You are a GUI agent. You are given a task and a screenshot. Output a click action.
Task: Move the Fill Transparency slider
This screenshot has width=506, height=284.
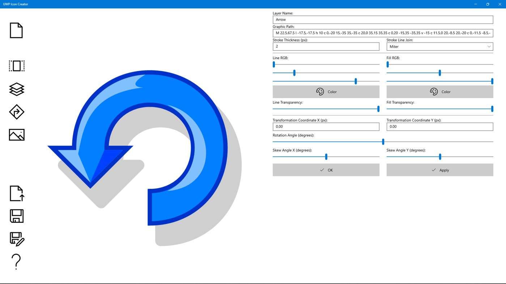[x=492, y=108]
